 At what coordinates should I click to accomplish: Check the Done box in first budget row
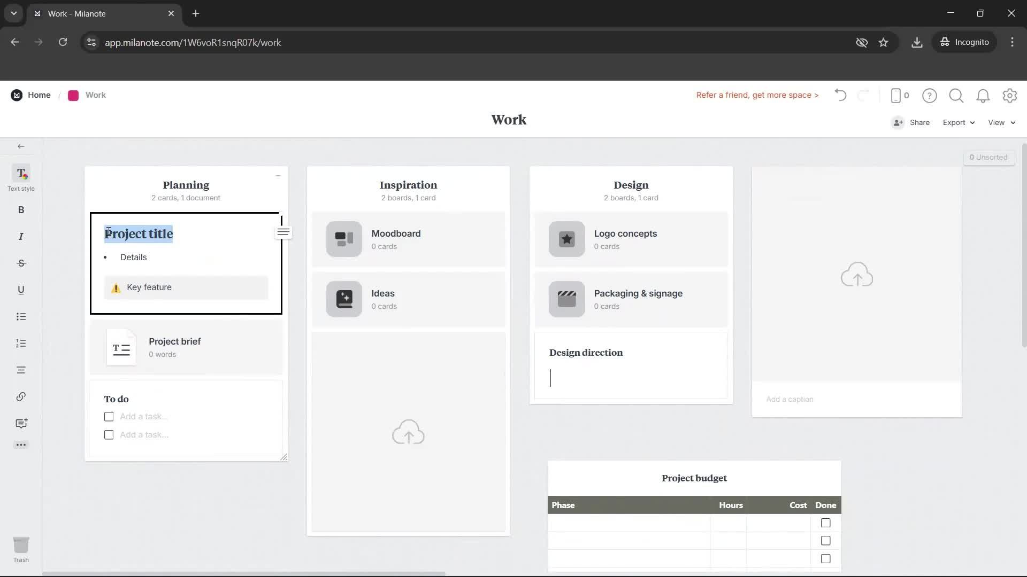pyautogui.click(x=825, y=523)
